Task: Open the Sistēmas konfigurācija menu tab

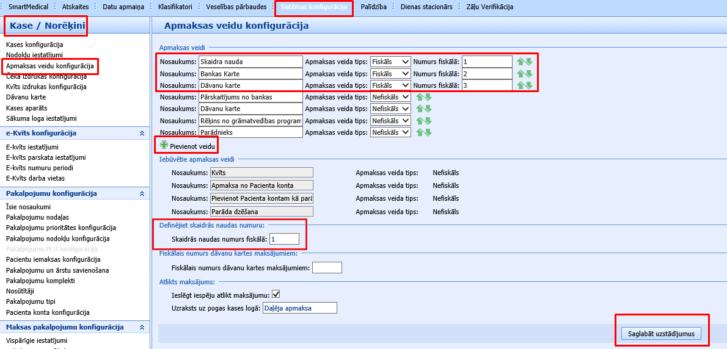Action: tap(314, 7)
